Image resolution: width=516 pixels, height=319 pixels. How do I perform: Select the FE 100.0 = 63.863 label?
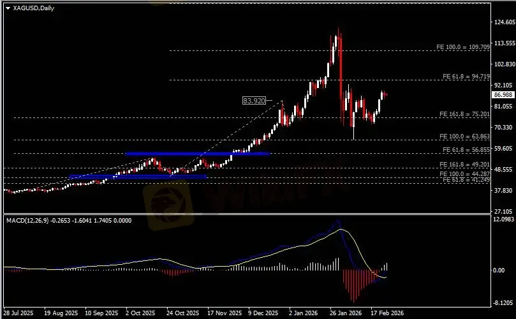tap(465, 137)
